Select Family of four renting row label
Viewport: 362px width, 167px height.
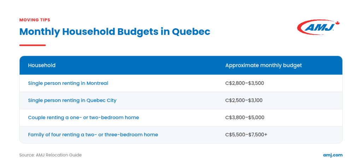click(93, 135)
